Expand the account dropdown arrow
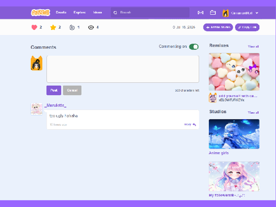Image resolution: width=276 pixels, height=207 pixels. click(x=257, y=13)
